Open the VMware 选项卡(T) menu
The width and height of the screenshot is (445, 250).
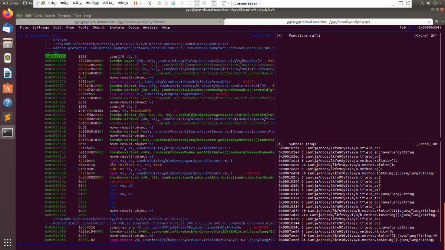pyautogui.click(x=108, y=3)
